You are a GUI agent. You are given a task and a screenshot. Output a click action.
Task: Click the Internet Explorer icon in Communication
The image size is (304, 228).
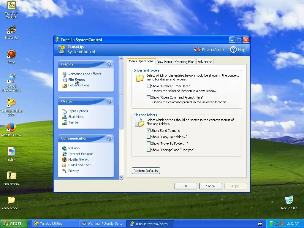click(64, 154)
